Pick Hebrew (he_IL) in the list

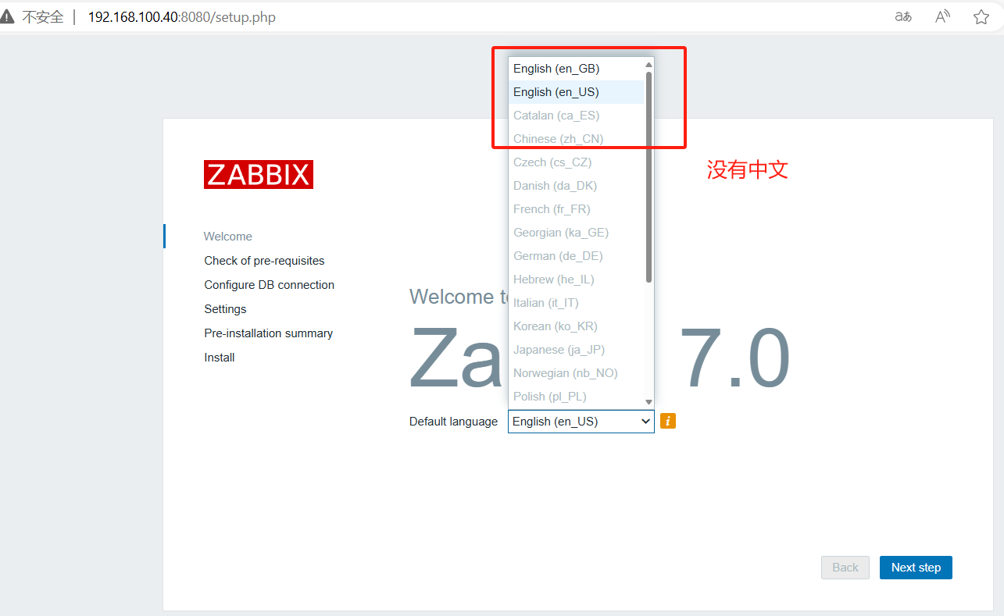(x=576, y=280)
